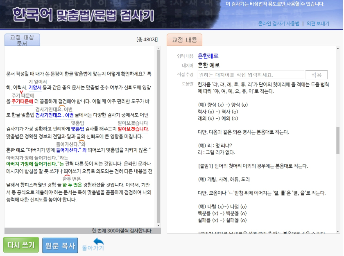Click the up arrow on correction panel scrollbar
The image size is (344, 256).
coord(338,47)
